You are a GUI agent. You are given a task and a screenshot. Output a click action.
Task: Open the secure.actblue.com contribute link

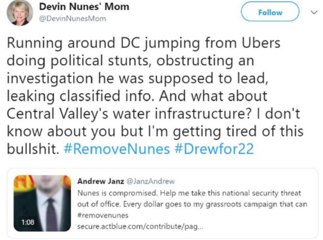point(140,226)
